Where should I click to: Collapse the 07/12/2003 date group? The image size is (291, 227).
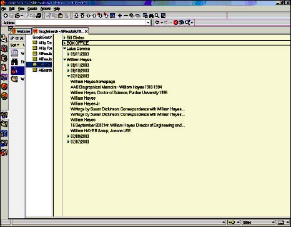coord(69,76)
